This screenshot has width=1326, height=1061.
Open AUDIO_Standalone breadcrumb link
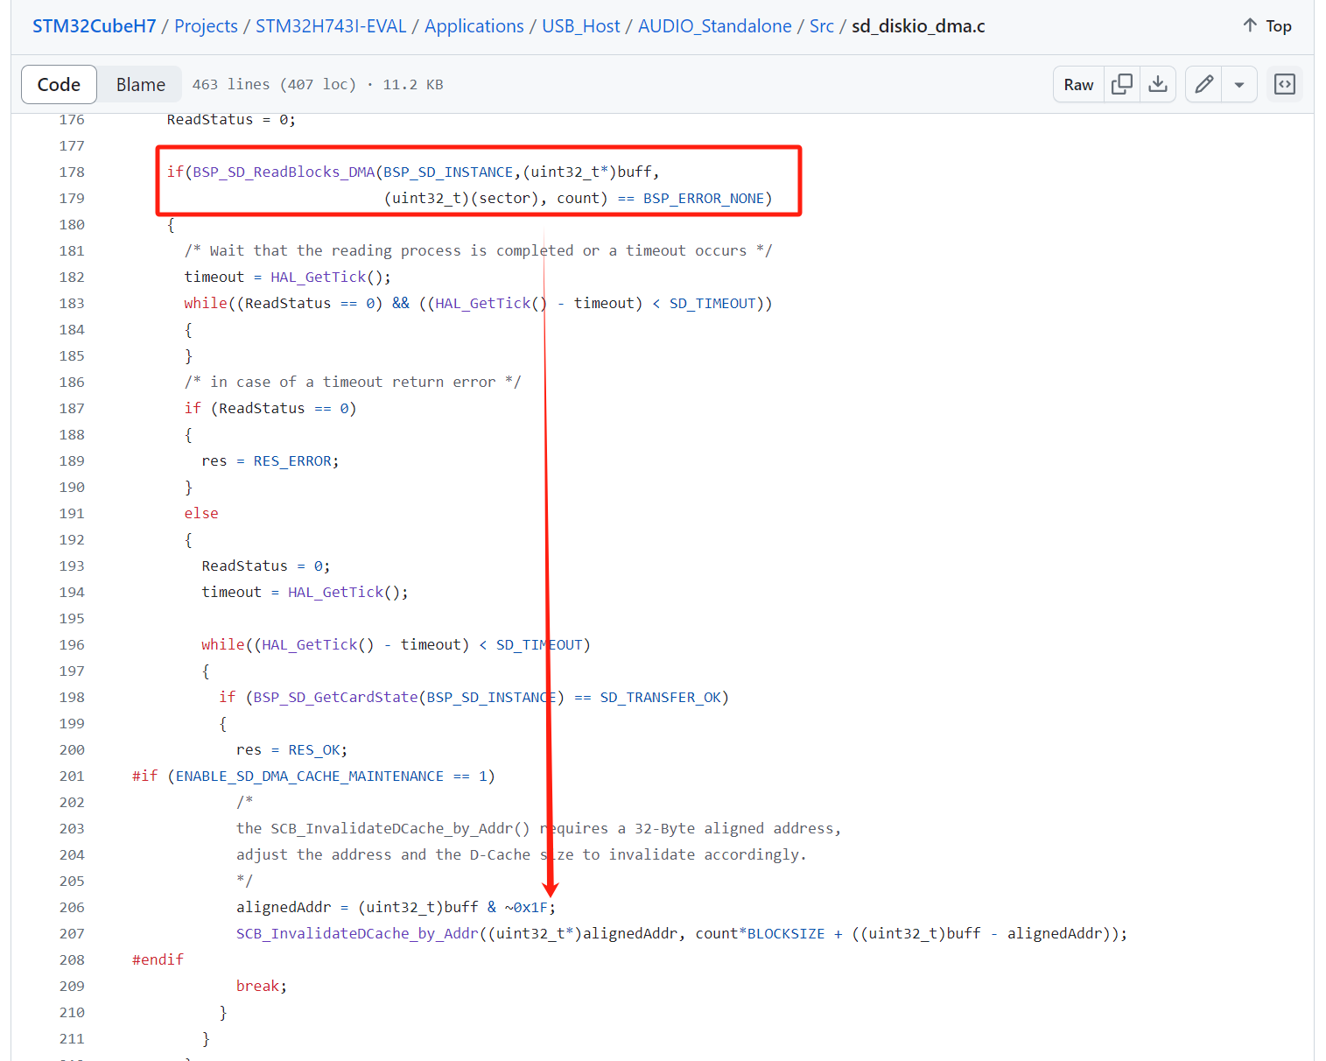click(x=714, y=26)
